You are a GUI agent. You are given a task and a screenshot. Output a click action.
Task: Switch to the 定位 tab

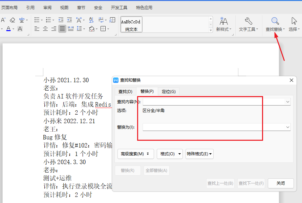click(168, 91)
